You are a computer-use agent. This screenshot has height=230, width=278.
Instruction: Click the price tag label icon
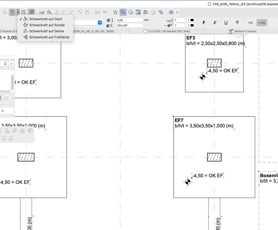(161, 12)
